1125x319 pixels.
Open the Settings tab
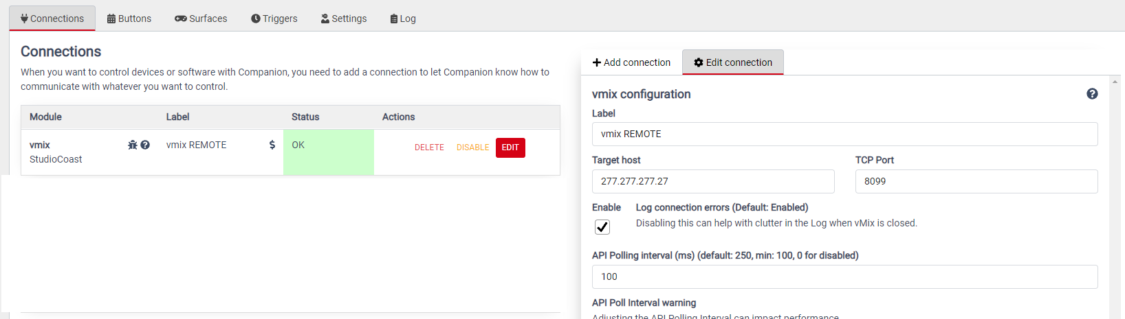344,19
